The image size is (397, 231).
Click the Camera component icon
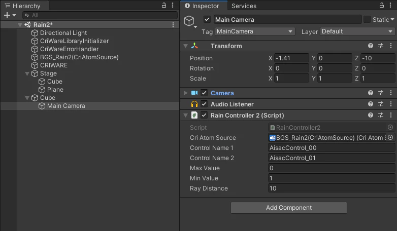(x=194, y=93)
